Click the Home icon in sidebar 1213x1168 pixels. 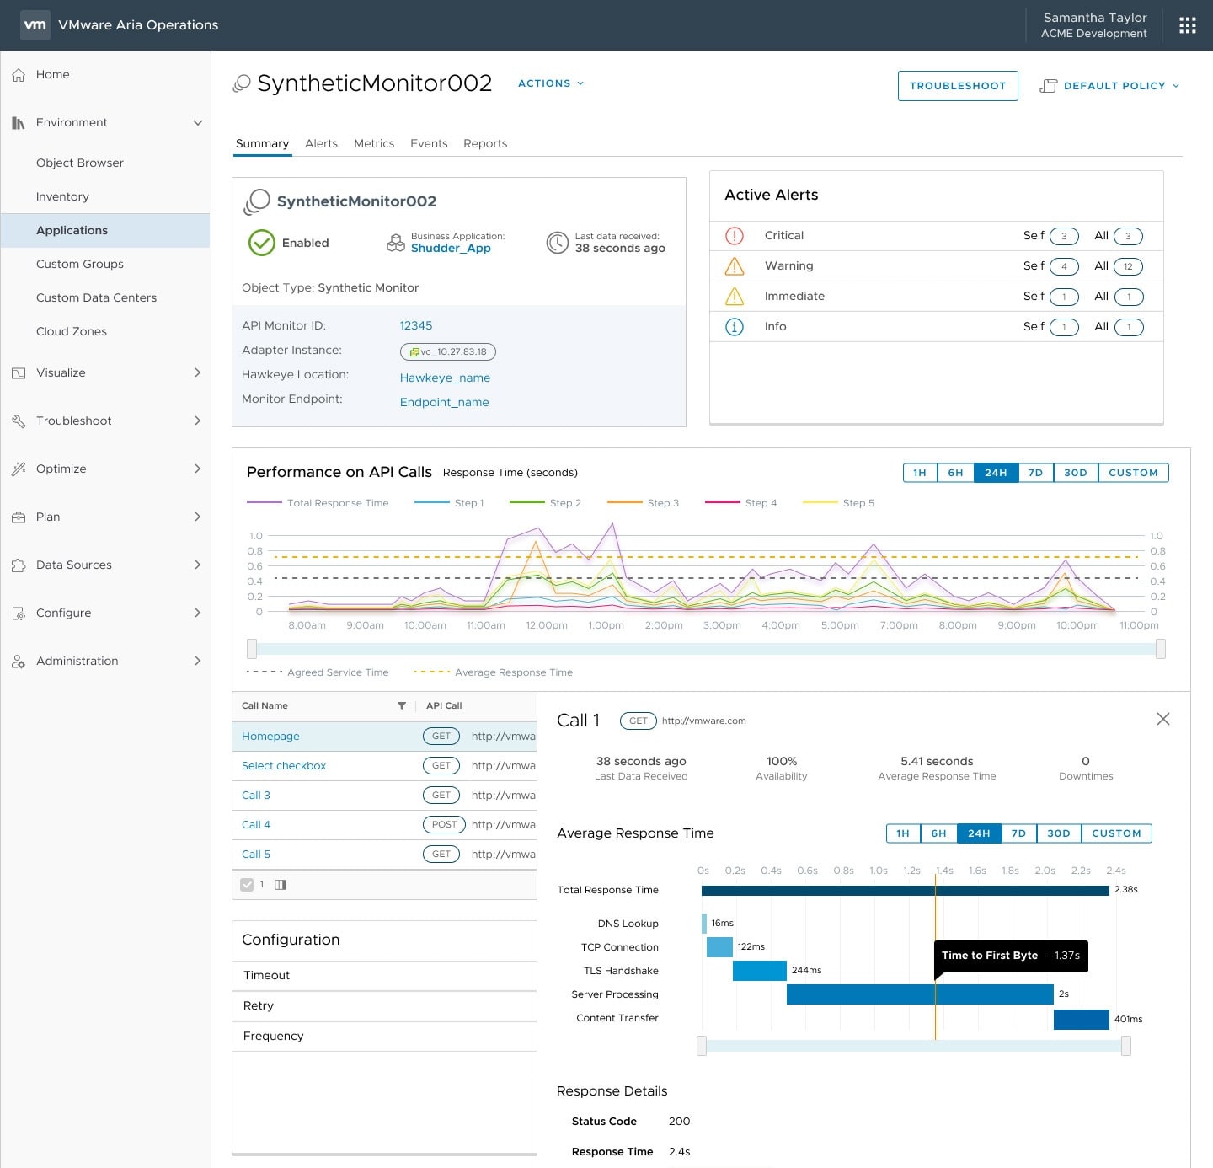(19, 75)
